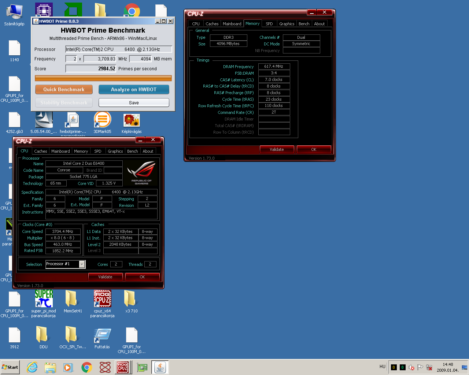Viewport: 469px width, 375px height.
Task: Open Internet Explorer from the taskbar
Action: (32, 367)
